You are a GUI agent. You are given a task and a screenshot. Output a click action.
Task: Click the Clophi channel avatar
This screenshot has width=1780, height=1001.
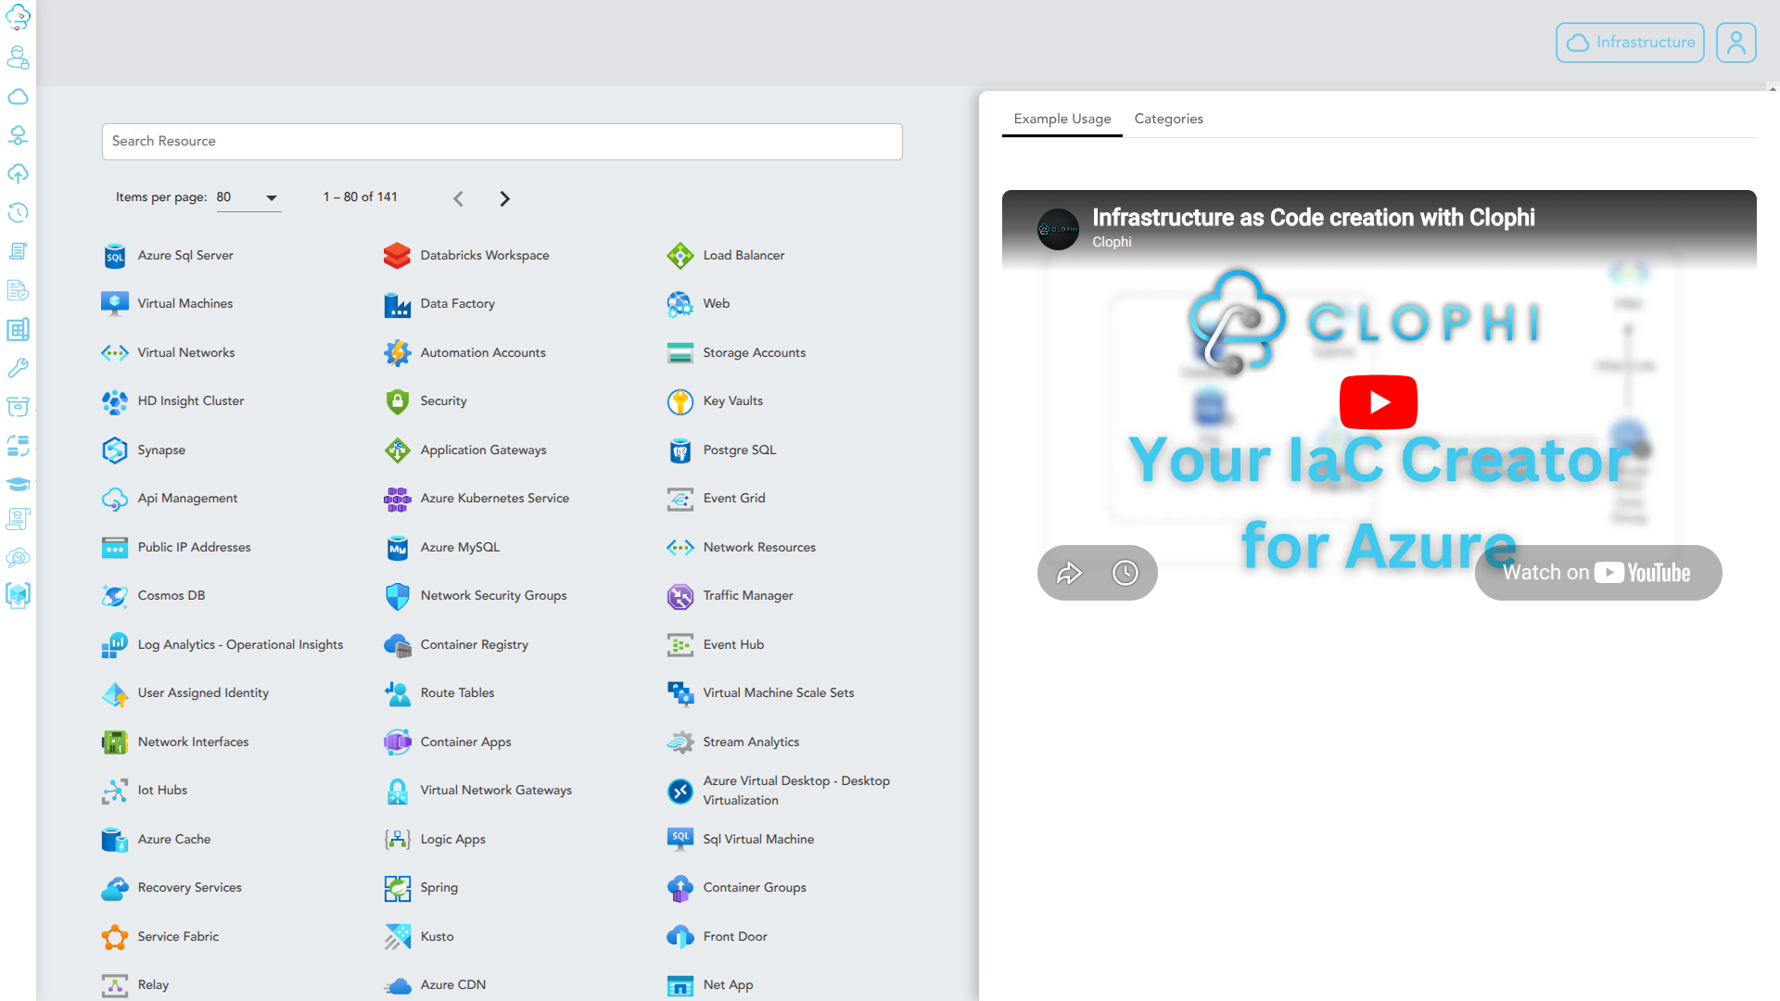coord(1058,229)
